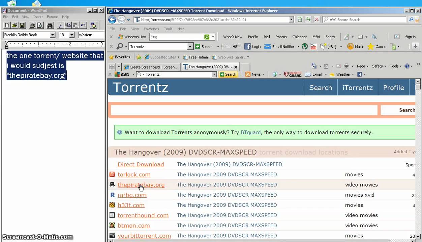Viewport: 422px width, 242px height.
Task: Open the torrenthound.com link
Action: pos(143,215)
